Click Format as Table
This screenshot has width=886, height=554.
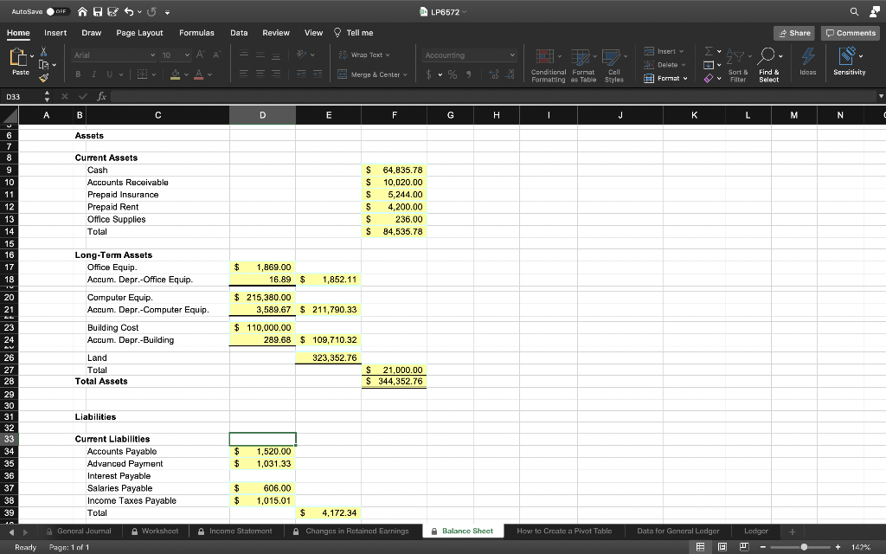583,66
